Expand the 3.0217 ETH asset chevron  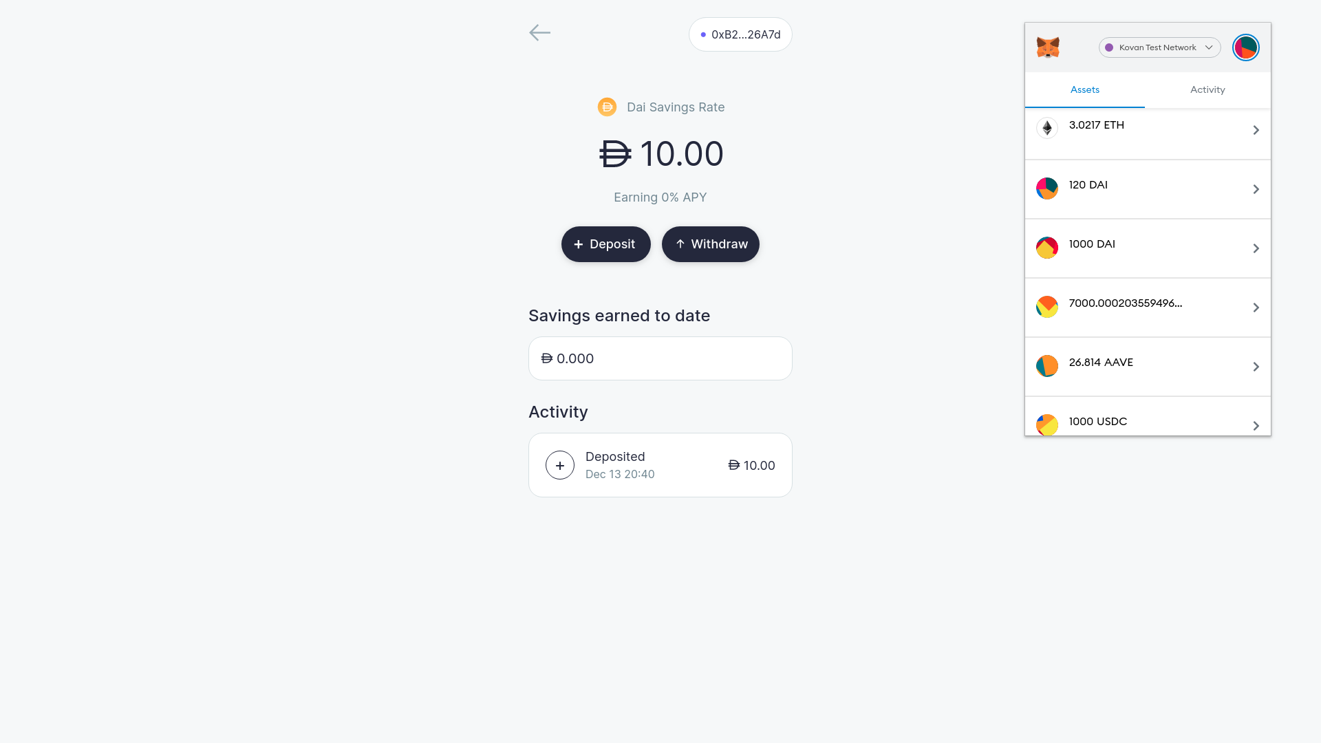tap(1256, 130)
